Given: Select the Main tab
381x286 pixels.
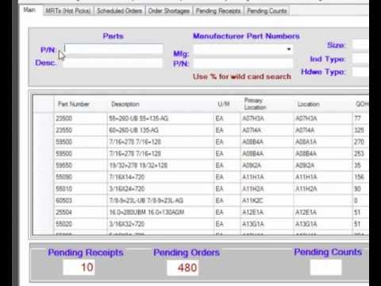Looking at the screenshot, I should pyautogui.click(x=29, y=10).
